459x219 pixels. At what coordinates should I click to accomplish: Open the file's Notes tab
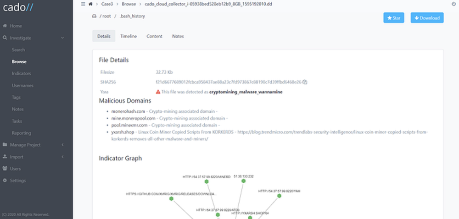coord(178,36)
